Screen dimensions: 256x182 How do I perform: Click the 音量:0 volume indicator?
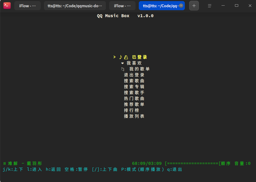click(x=243, y=163)
